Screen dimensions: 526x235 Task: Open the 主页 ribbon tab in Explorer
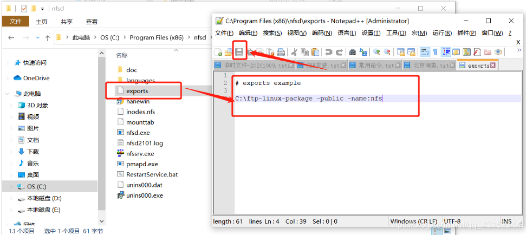click(x=42, y=22)
